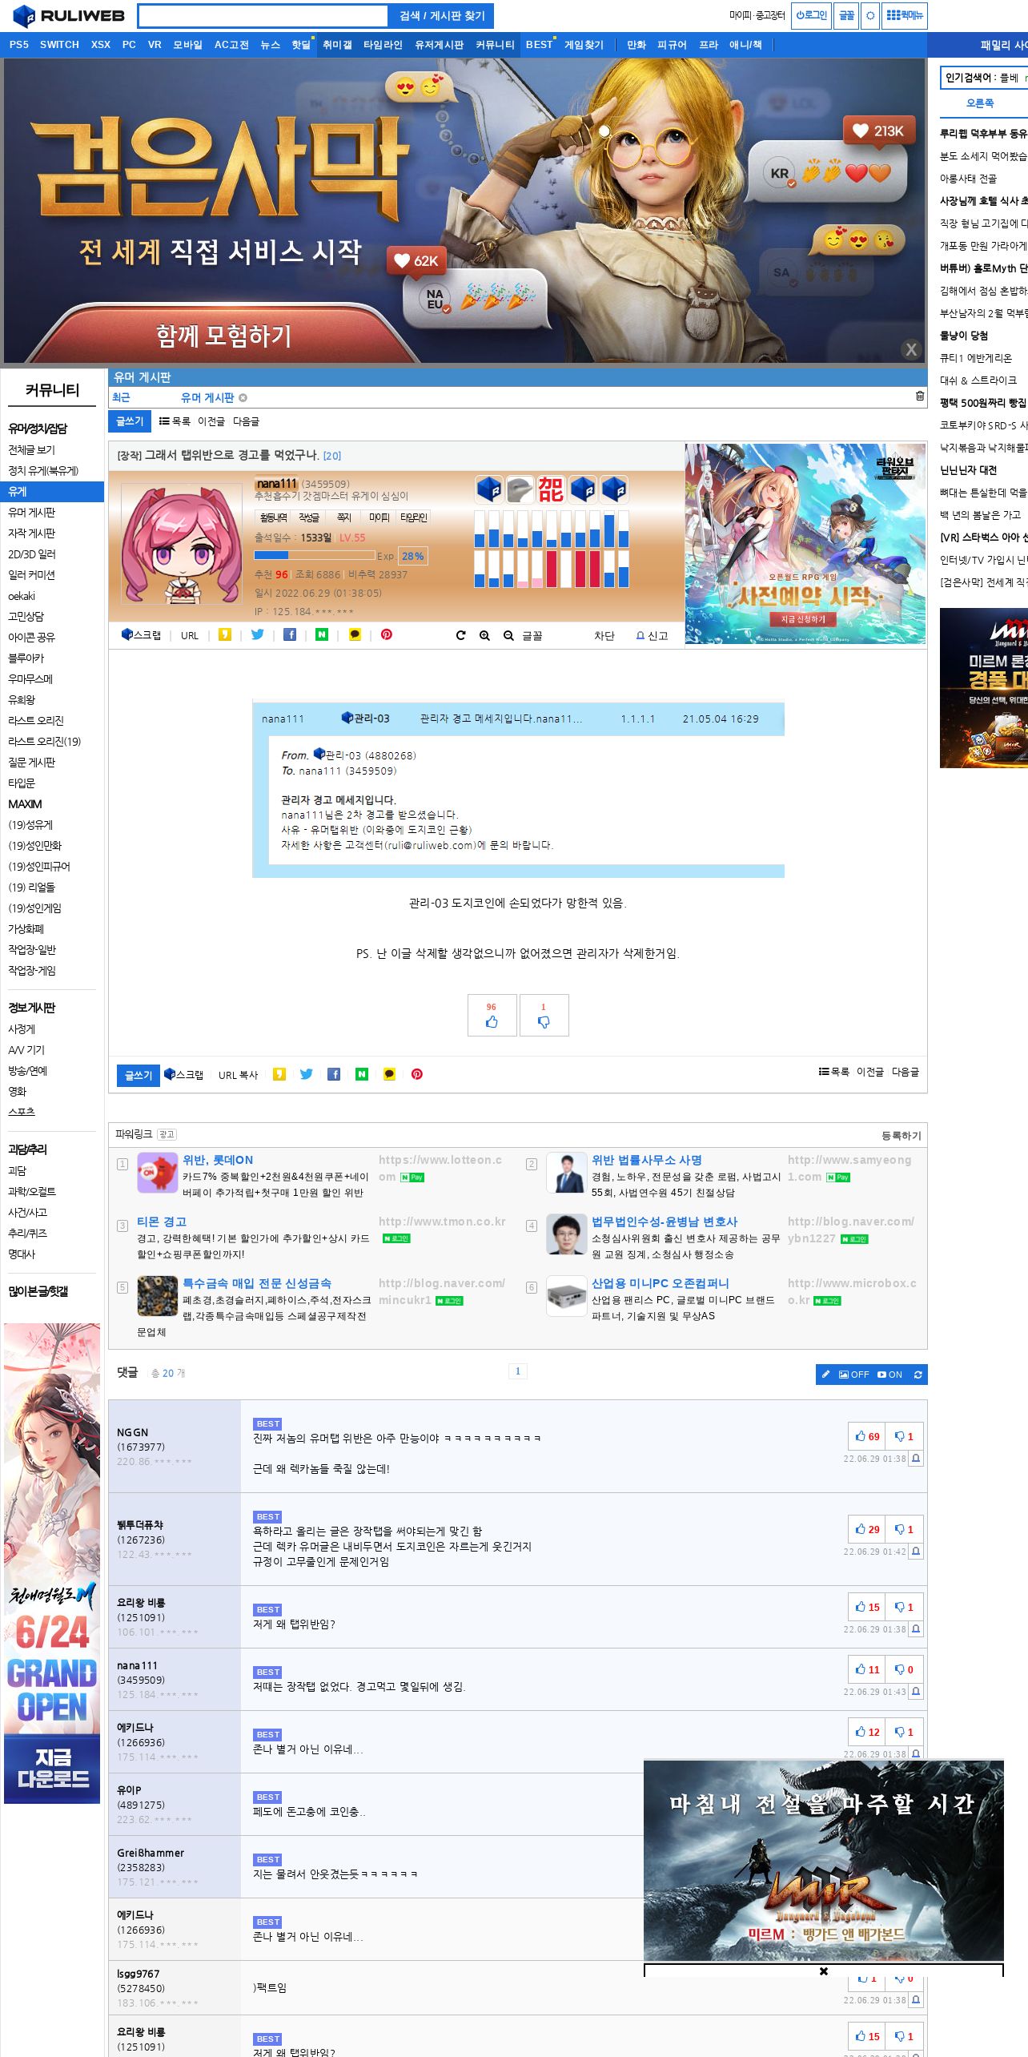Click comment page number 1

pos(517,1371)
